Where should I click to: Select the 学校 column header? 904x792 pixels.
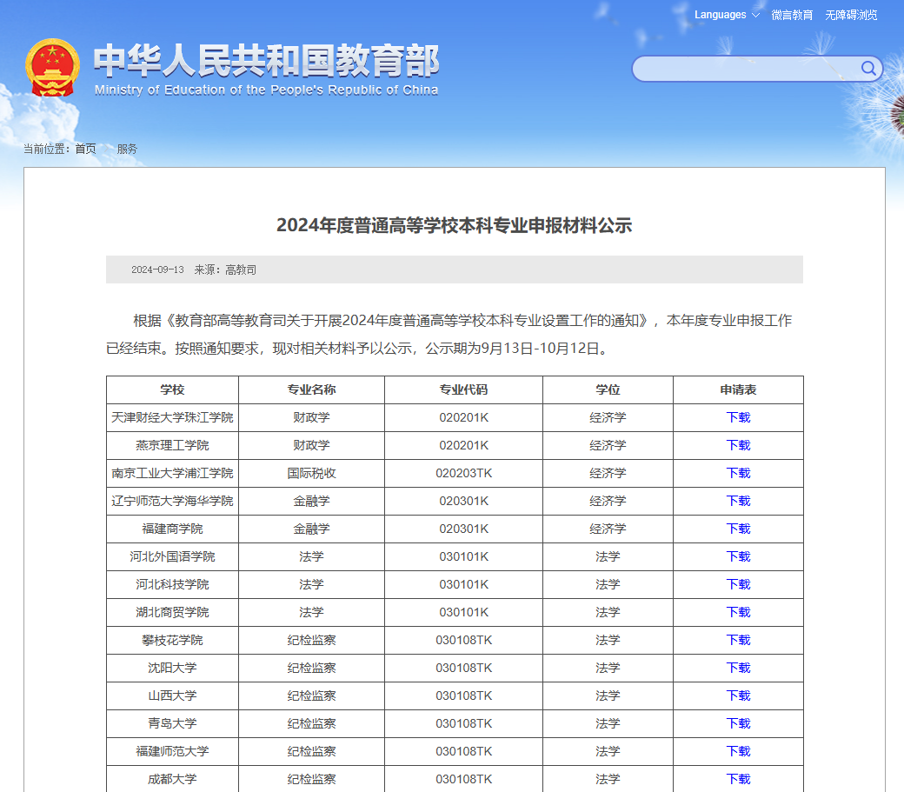(172, 389)
